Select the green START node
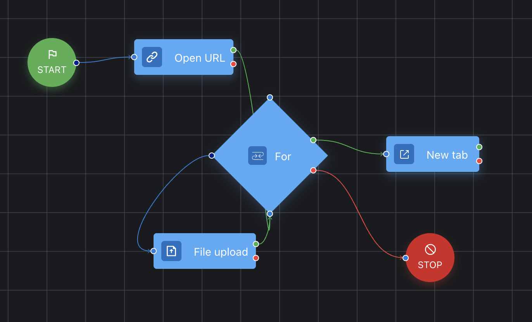Viewport: 532px width, 322px height. pos(52,62)
